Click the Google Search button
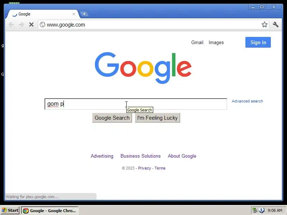The width and height of the screenshot is (287, 215). pyautogui.click(x=112, y=118)
